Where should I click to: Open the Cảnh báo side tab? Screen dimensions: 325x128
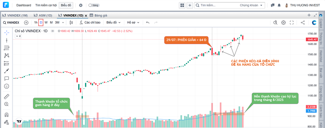(x=321, y=111)
